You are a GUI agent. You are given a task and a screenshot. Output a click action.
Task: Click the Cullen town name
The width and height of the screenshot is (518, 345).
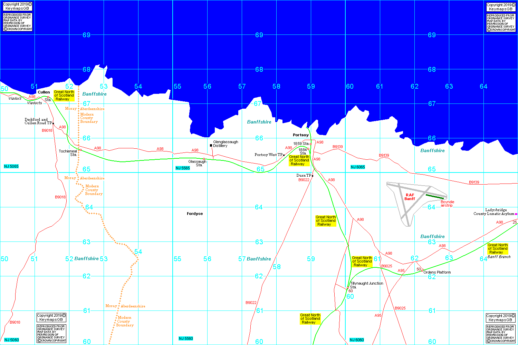coord(44,92)
